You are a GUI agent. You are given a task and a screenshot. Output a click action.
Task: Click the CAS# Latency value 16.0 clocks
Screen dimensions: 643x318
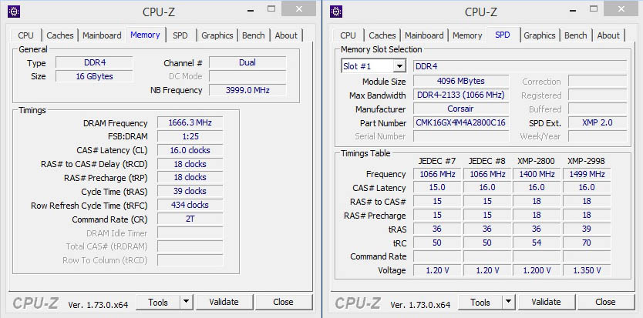click(190, 150)
